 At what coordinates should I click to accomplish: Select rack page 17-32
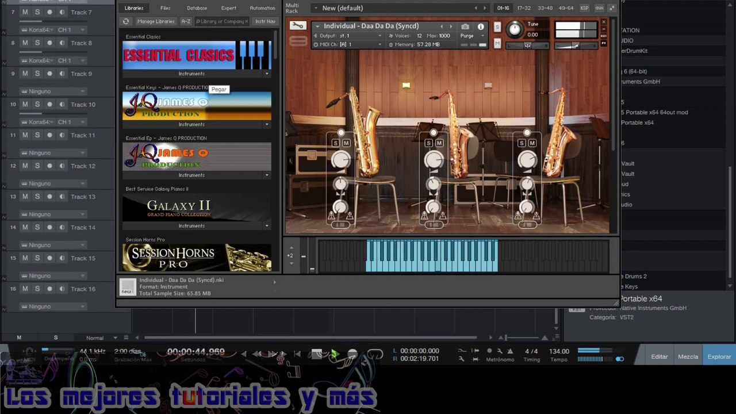[524, 8]
